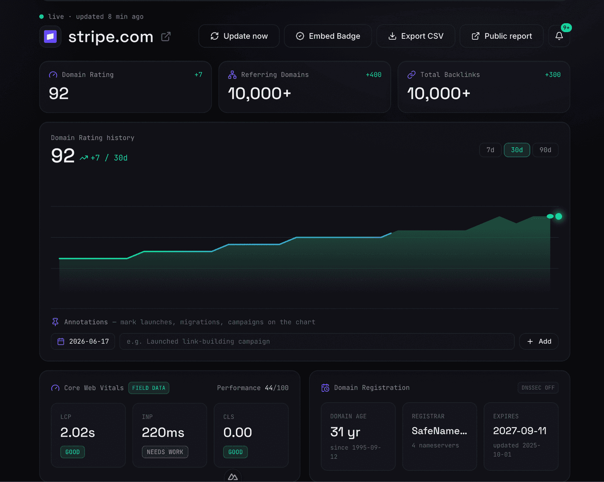Click the 'updated 8 min ago' text

click(x=110, y=17)
